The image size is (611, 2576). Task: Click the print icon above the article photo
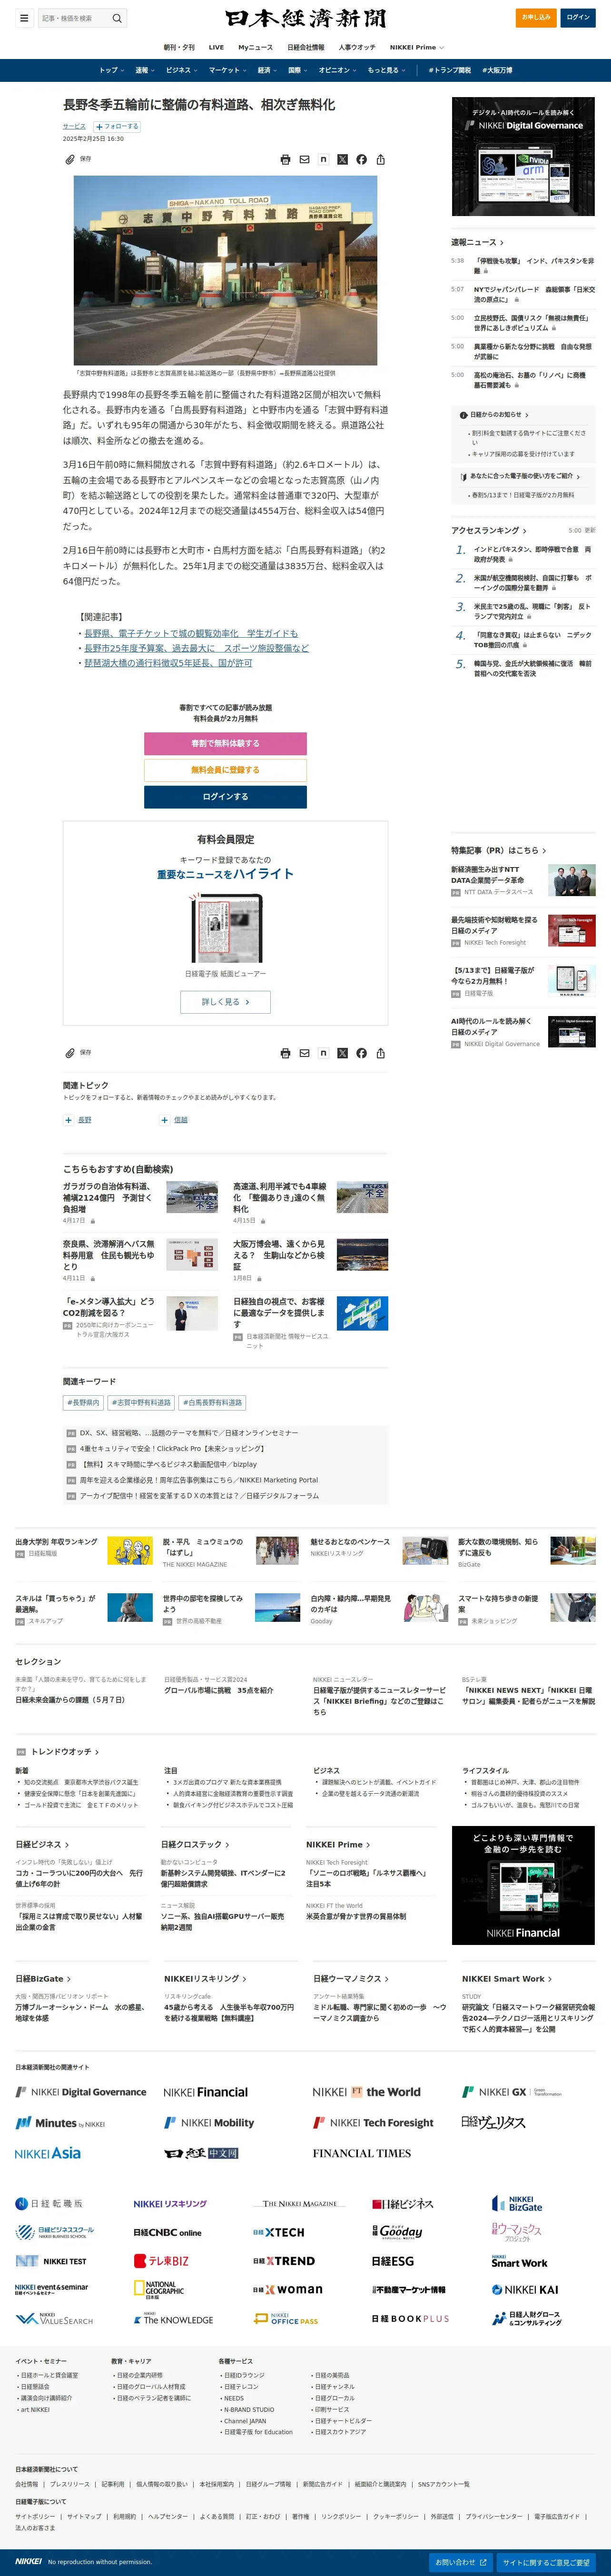click(285, 159)
